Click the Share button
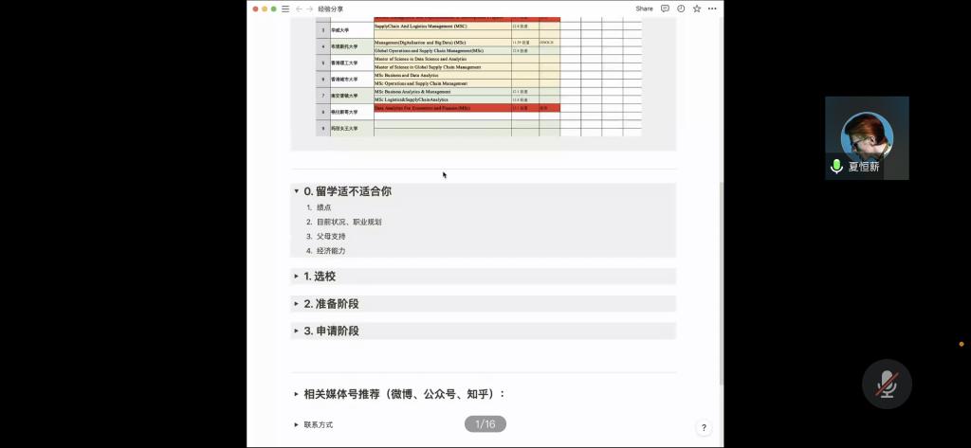Screen dimensions: 971x448 (644, 9)
